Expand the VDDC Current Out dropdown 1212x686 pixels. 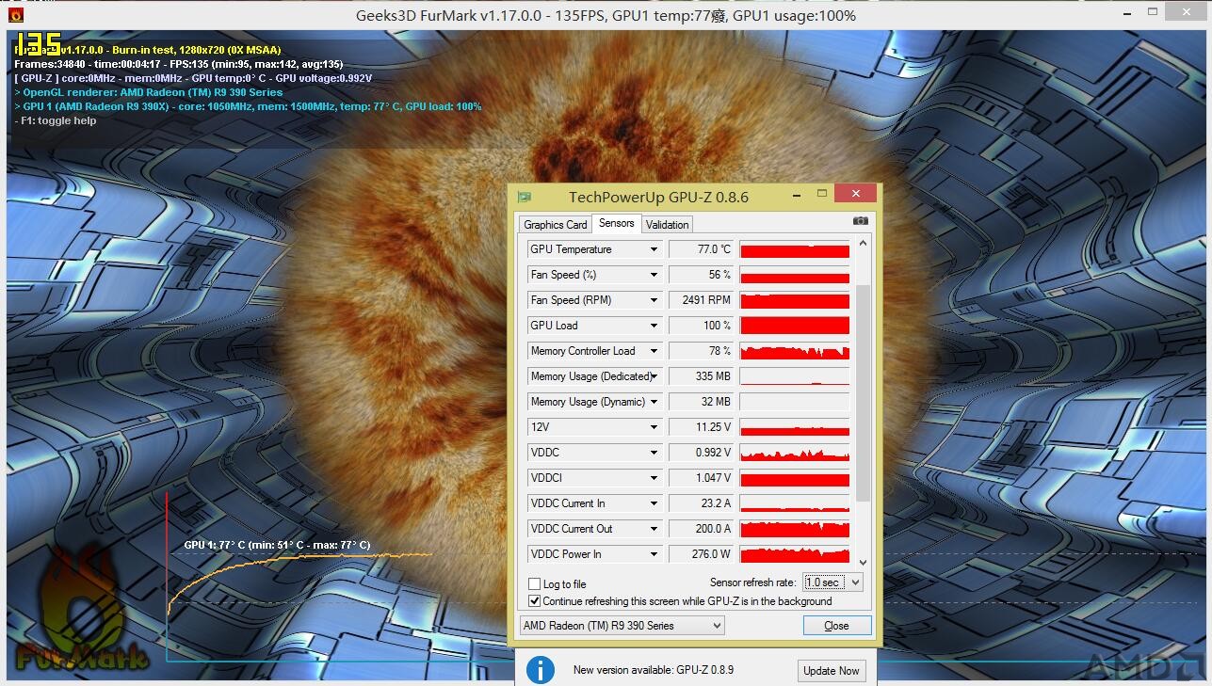654,529
